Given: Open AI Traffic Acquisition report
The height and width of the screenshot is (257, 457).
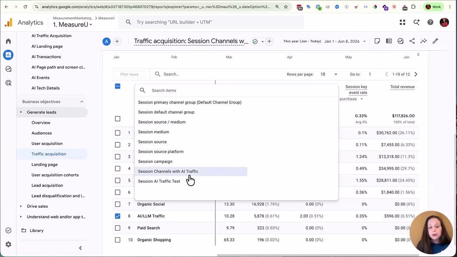Looking at the screenshot, I should (51, 36).
